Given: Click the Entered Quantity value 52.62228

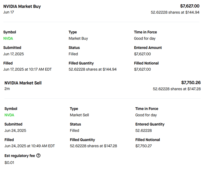Looking at the screenshot, I should tap(143, 131).
